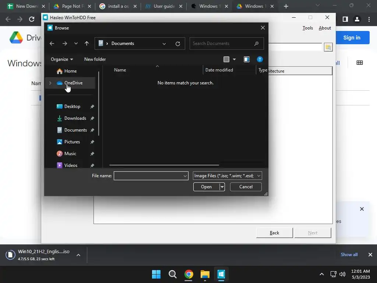Toggle the preview pane
The height and width of the screenshot is (283, 377).
tap(247, 59)
